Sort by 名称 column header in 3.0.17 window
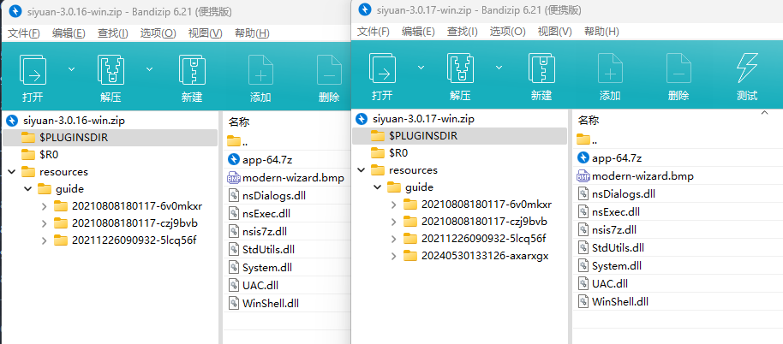This screenshot has height=344, width=783. (x=589, y=121)
